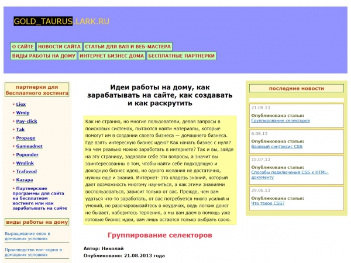Open the Trafovod link
Viewport: 351px width, 263px height.
coord(26,171)
